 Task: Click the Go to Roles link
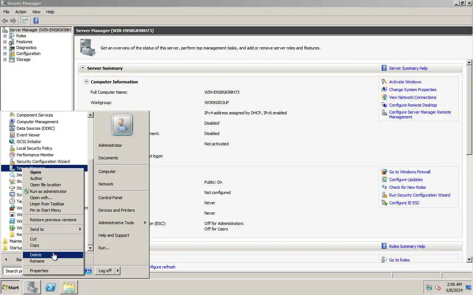[x=399, y=260]
